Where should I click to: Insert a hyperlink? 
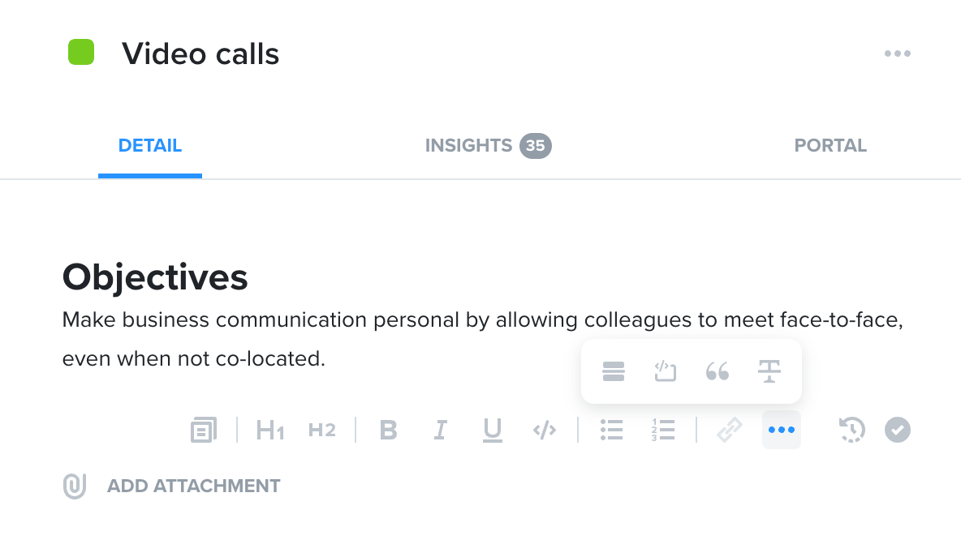click(x=730, y=430)
